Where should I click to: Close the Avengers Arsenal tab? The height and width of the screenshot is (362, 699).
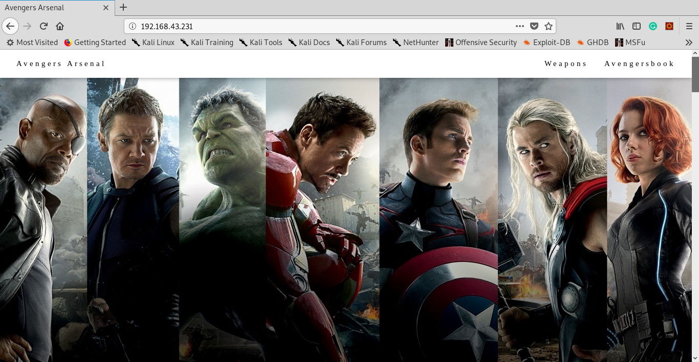pyautogui.click(x=106, y=8)
